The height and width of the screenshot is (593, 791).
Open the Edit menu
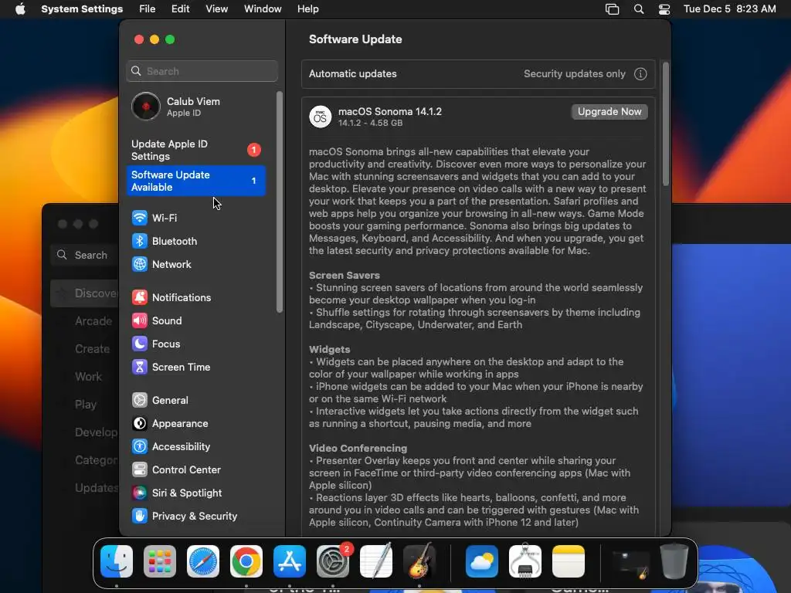pos(180,9)
